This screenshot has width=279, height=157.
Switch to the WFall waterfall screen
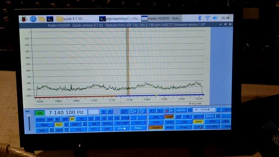[169, 127]
